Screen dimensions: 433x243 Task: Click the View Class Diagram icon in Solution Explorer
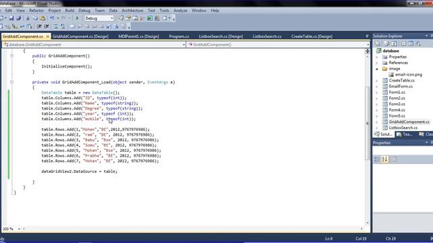pos(418,43)
